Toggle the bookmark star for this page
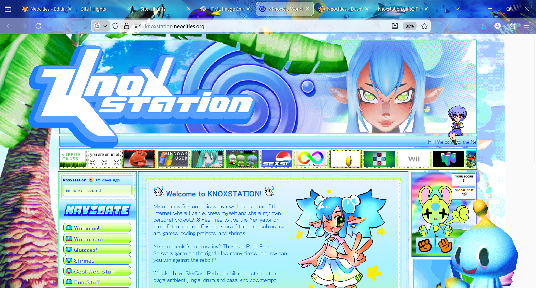The height and width of the screenshot is (288, 536). pyautogui.click(x=424, y=26)
